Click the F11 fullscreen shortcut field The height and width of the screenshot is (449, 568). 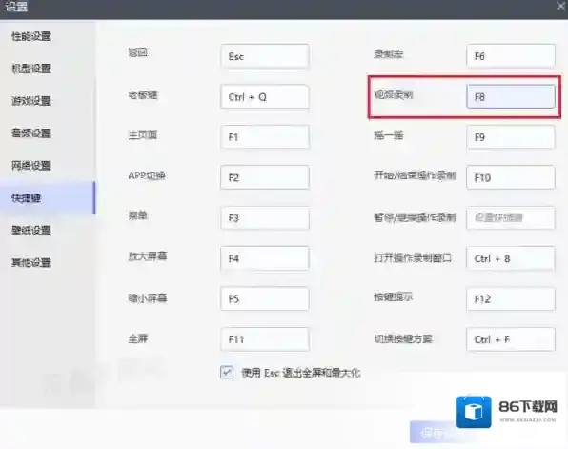point(265,339)
